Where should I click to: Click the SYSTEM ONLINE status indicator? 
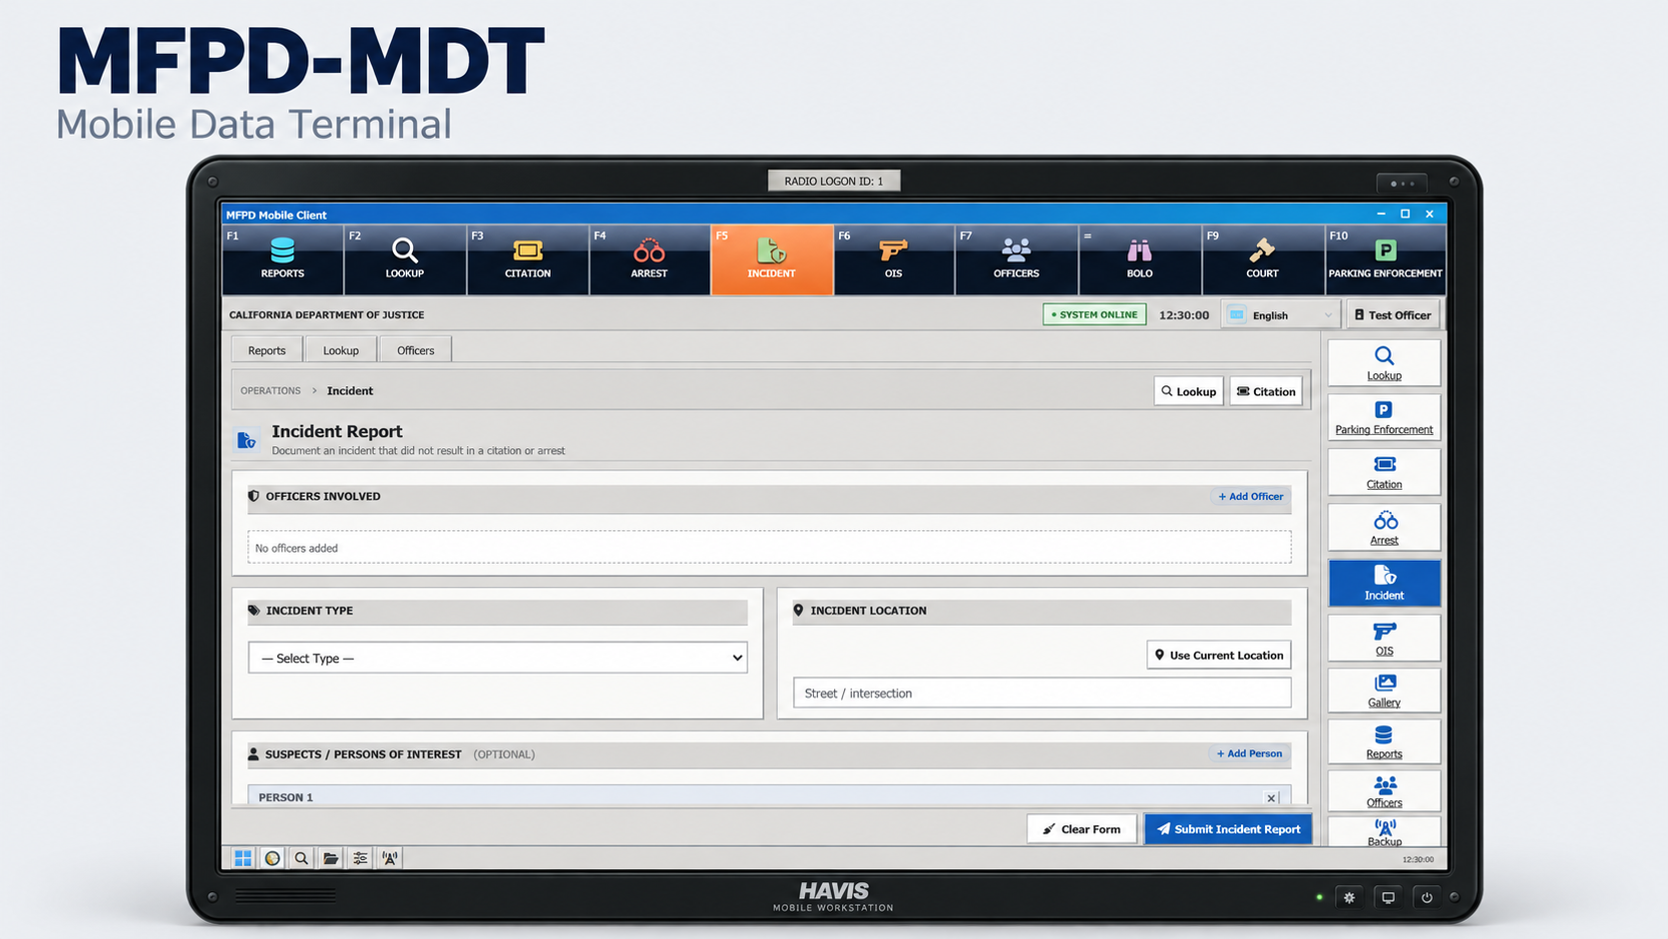(1094, 314)
